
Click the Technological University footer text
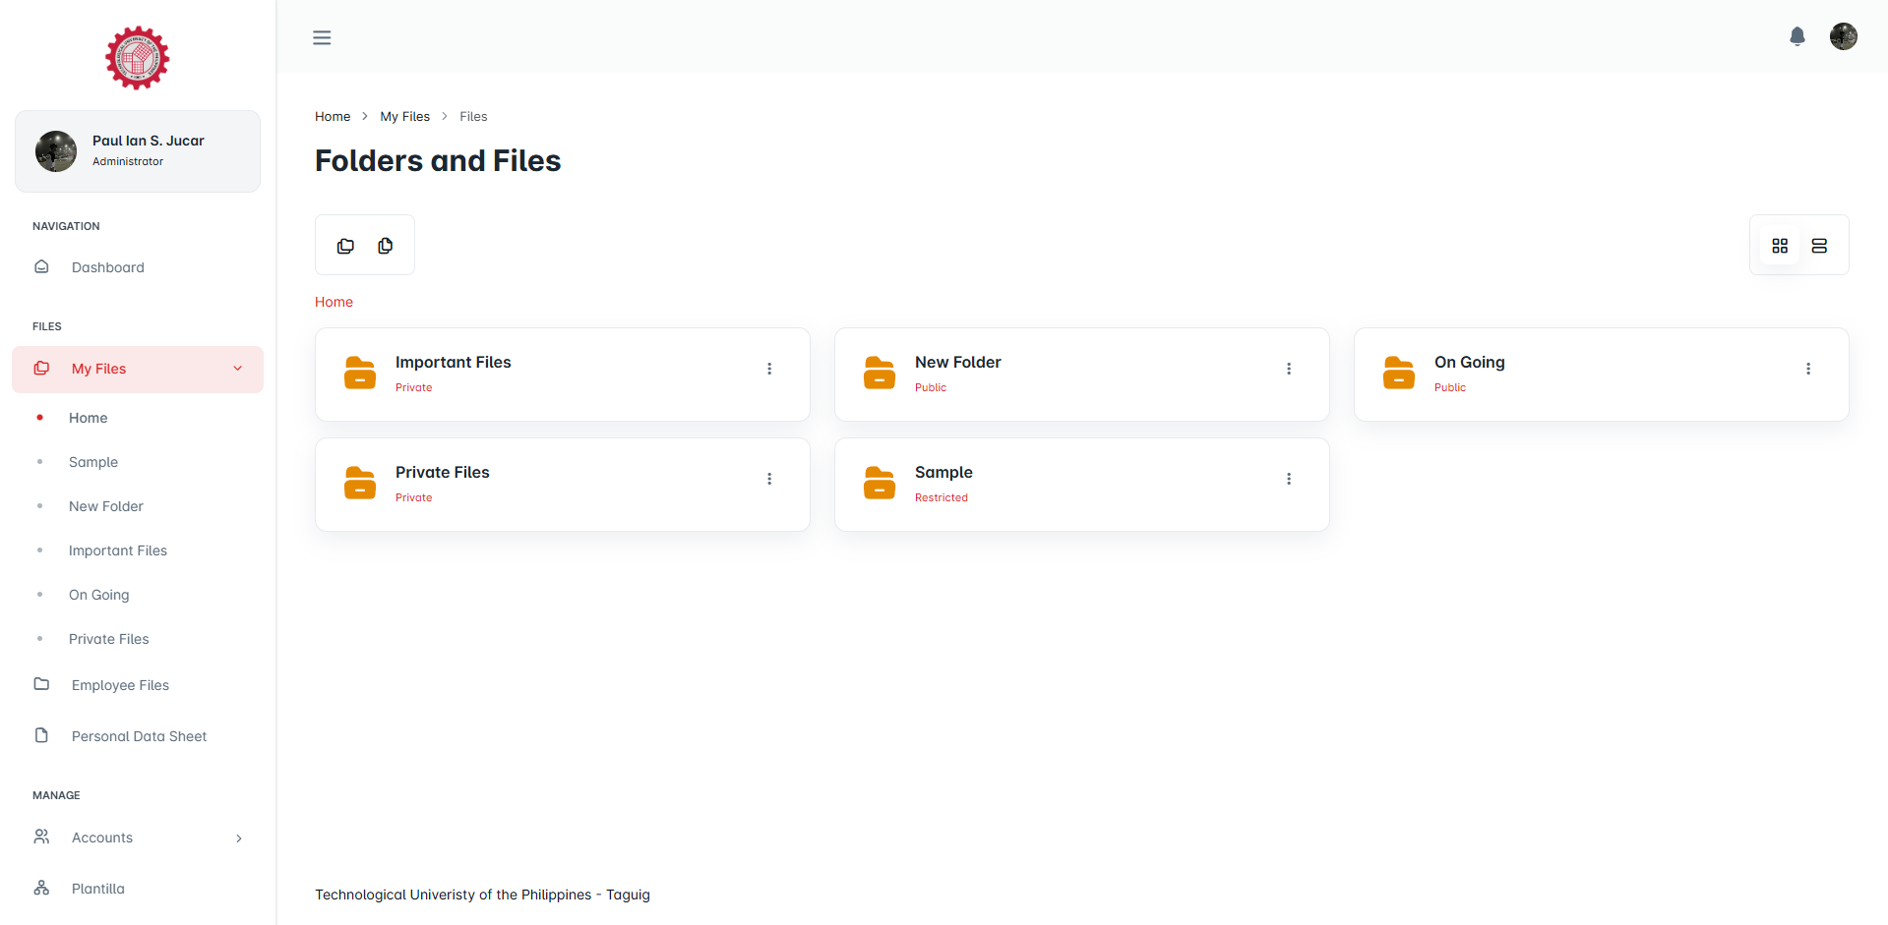(482, 895)
